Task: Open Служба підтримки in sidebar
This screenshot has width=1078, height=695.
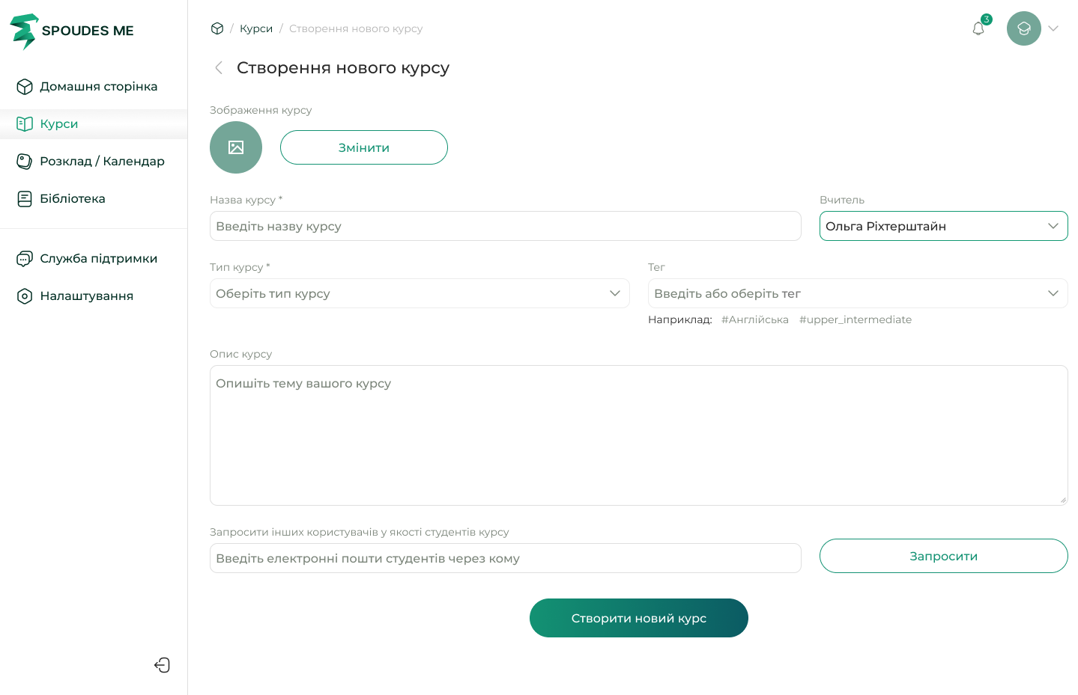Action: pos(98,259)
